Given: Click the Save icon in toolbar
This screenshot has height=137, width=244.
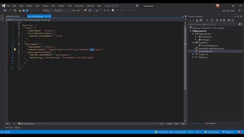Looking at the screenshot, I should [x=24, y=10].
